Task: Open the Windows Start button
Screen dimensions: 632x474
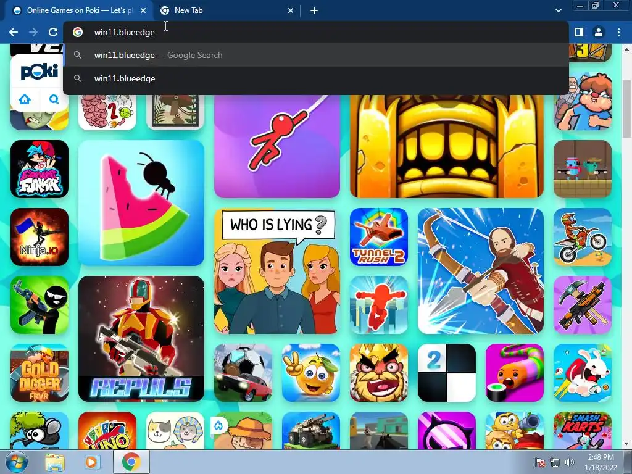Action: click(17, 462)
